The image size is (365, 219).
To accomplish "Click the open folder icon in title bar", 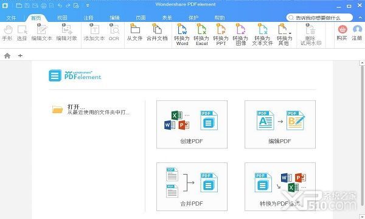I will click(x=19, y=5).
